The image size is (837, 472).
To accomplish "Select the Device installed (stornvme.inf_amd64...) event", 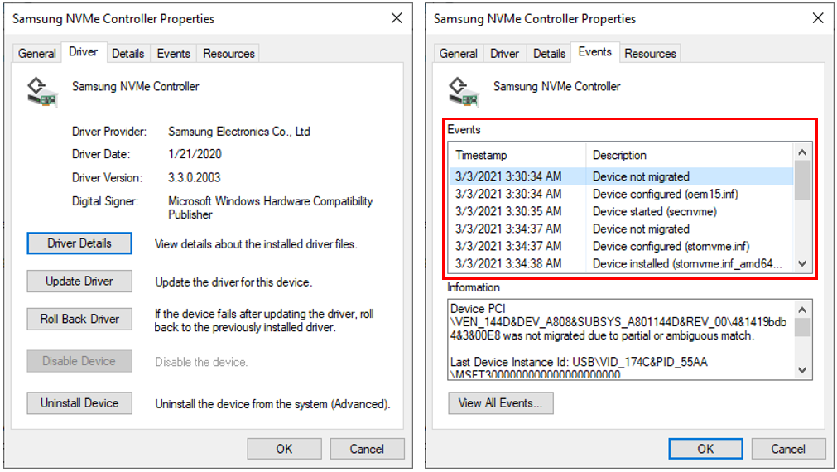I will click(622, 264).
